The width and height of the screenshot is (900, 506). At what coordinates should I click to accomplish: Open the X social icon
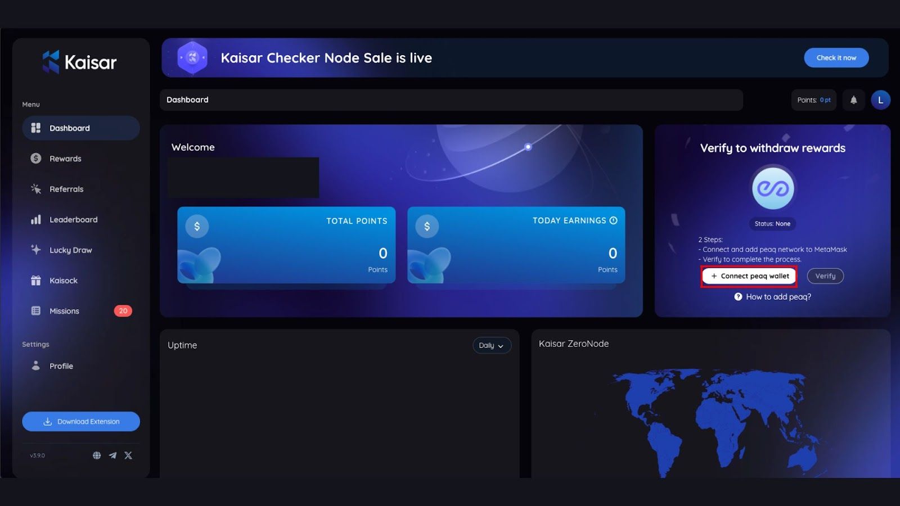click(x=128, y=455)
